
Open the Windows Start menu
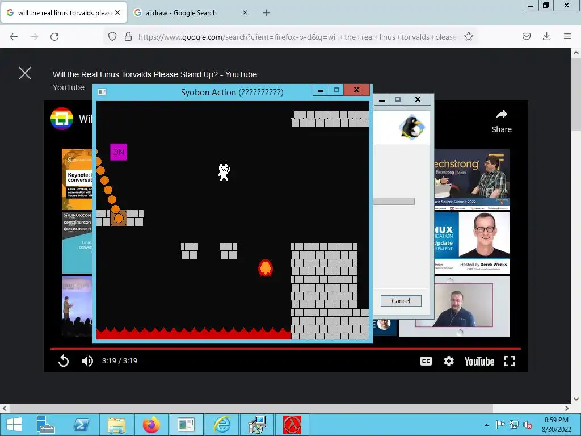pos(14,425)
